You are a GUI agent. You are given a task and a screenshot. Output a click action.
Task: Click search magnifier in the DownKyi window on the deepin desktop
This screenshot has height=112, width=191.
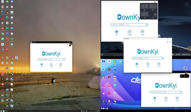point(181,92)
